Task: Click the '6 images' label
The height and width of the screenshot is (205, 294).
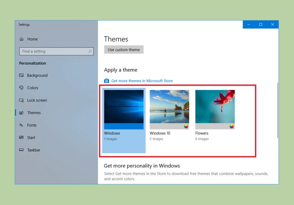Action: coord(202,139)
